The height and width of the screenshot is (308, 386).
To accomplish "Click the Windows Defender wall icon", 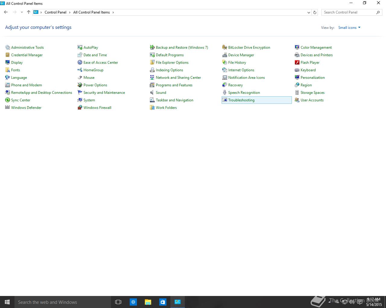I will pos(8,107).
